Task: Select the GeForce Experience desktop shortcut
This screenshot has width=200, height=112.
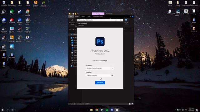Action: [x=43, y=4]
